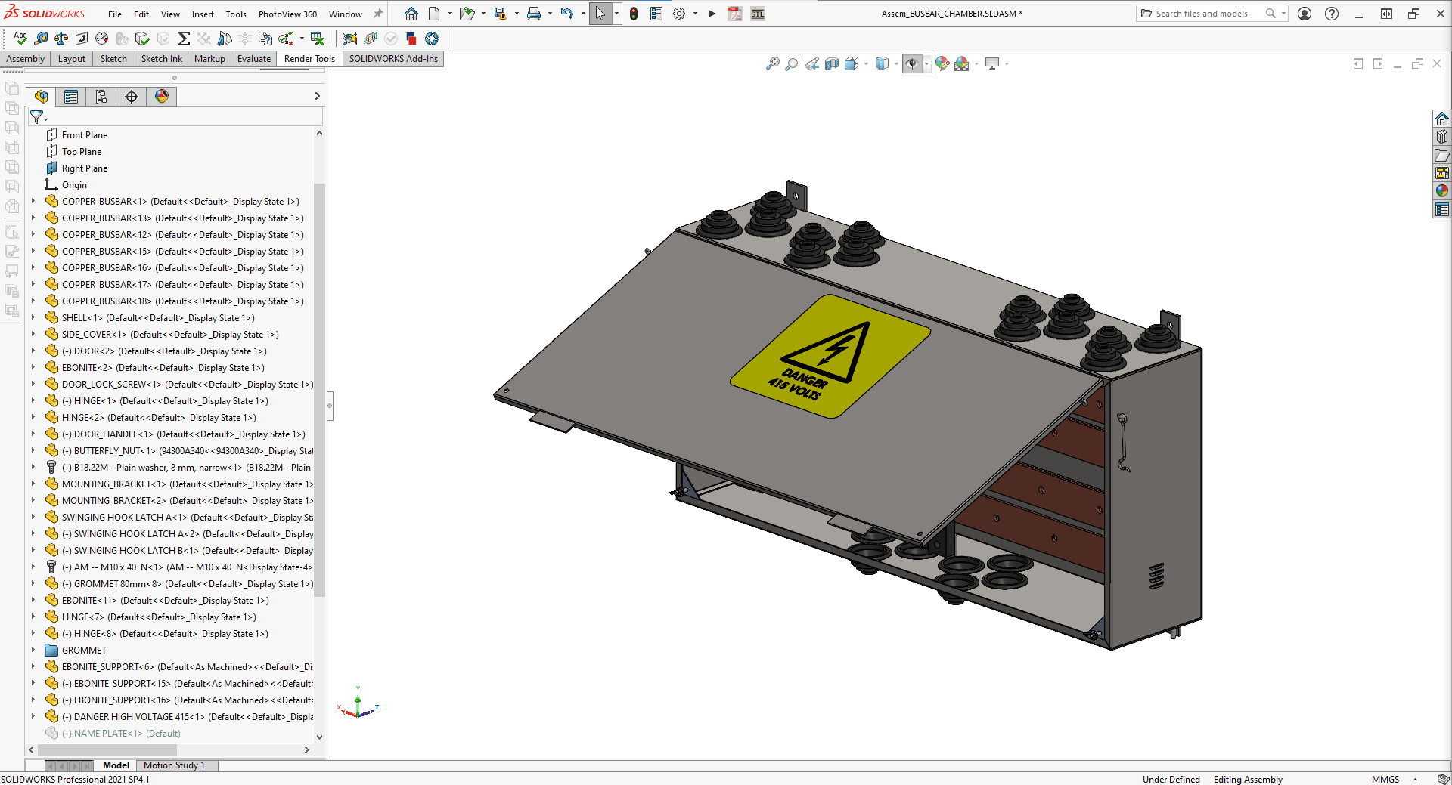The width and height of the screenshot is (1452, 785).
Task: Open the View Orientation dropdown
Action: pos(866,63)
